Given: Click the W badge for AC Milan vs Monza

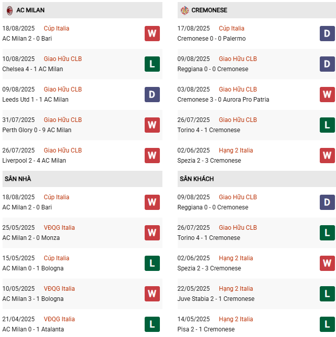Looking at the screenshot, I should click(152, 233).
